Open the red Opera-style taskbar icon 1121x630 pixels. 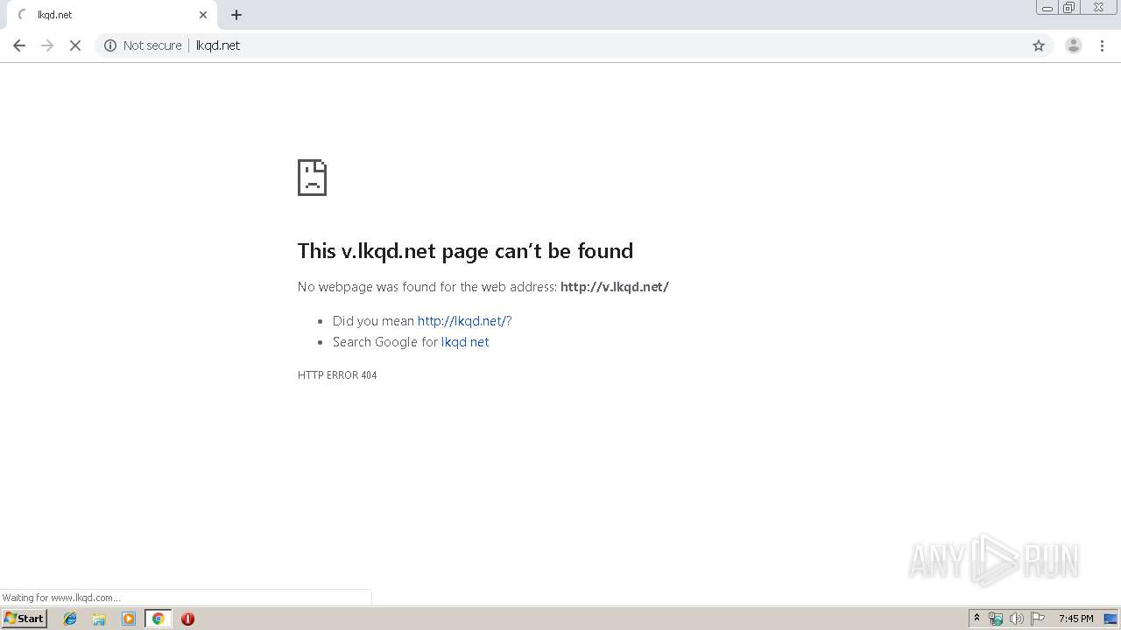click(187, 619)
